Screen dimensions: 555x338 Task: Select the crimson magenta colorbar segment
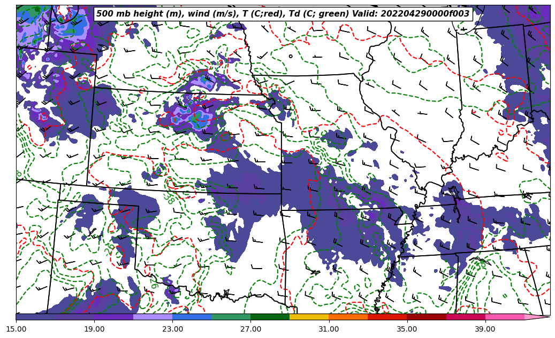click(465, 317)
